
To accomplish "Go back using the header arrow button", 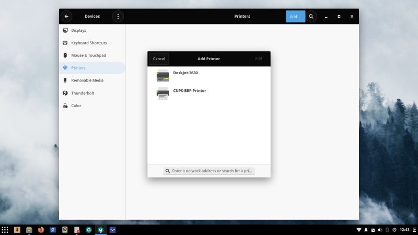I will 66,16.
